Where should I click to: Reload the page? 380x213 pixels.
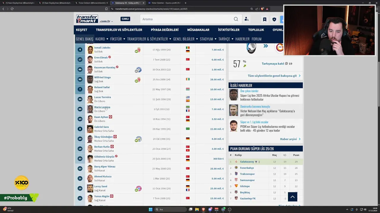(x=12, y=9)
